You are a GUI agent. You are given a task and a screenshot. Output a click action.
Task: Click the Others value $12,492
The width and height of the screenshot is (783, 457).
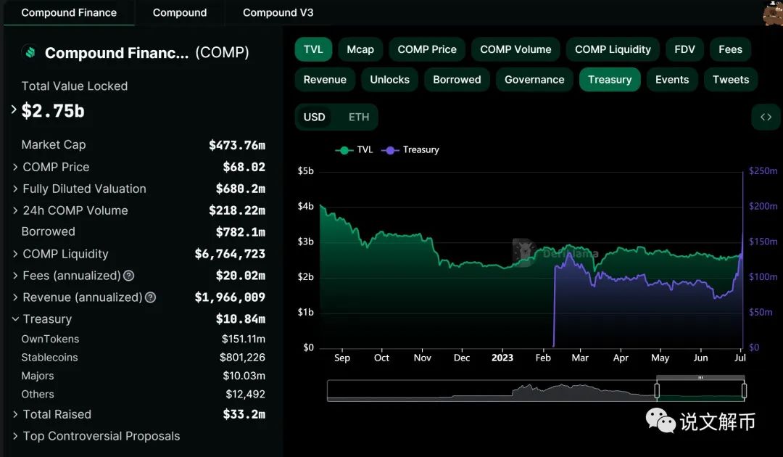(x=246, y=395)
